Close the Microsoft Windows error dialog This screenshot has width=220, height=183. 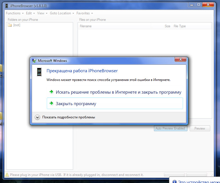[x=180, y=59]
